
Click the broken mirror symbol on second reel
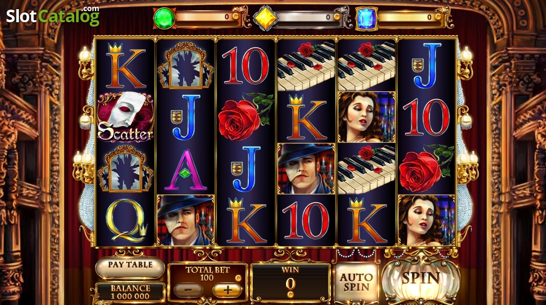[186, 65]
